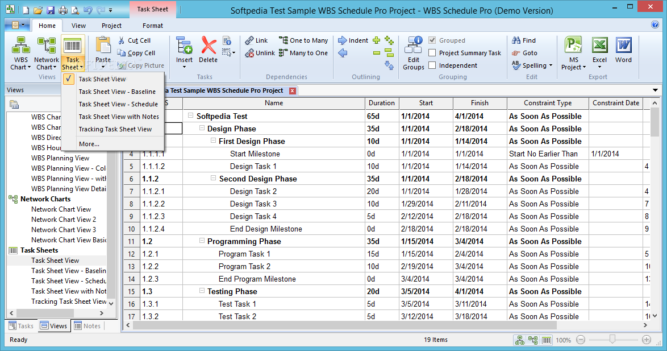Switch to WBS chart via status bar icon

click(520, 340)
